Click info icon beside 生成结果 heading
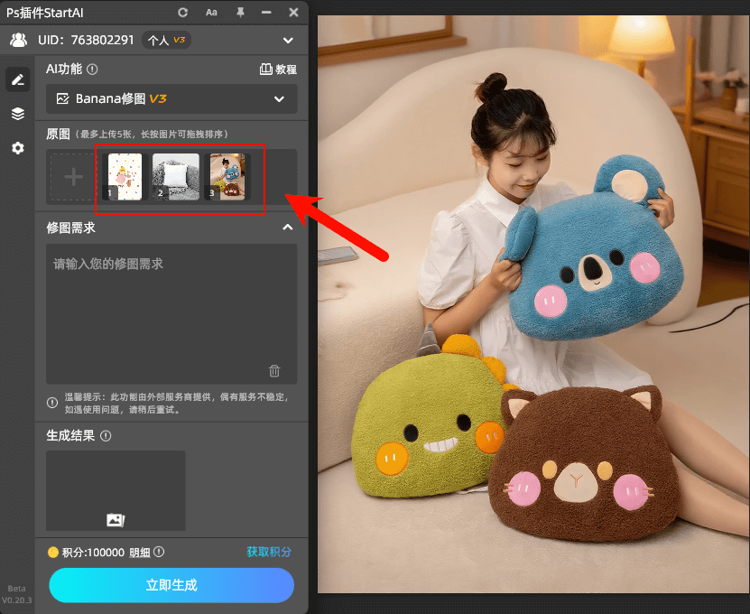The width and height of the screenshot is (750, 614). pyautogui.click(x=106, y=435)
